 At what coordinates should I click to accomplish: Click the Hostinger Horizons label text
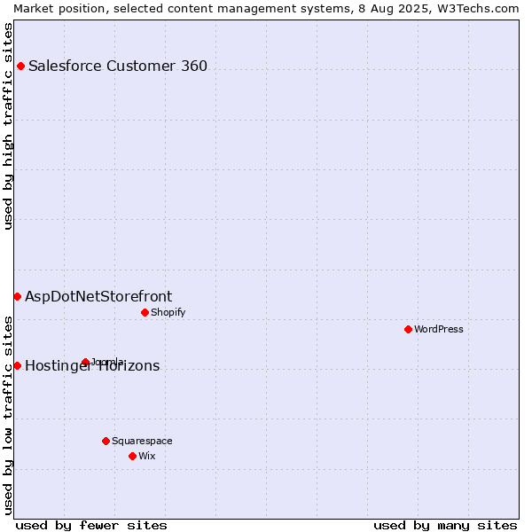tap(92, 366)
